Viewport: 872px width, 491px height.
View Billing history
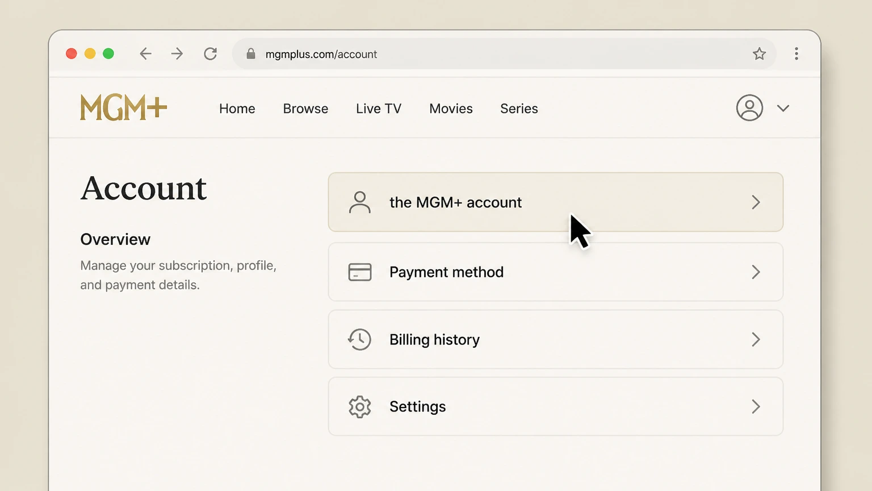pos(556,339)
